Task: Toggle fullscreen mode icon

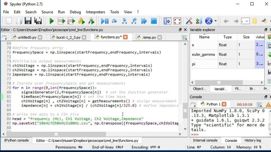Action: click(x=177, y=21)
